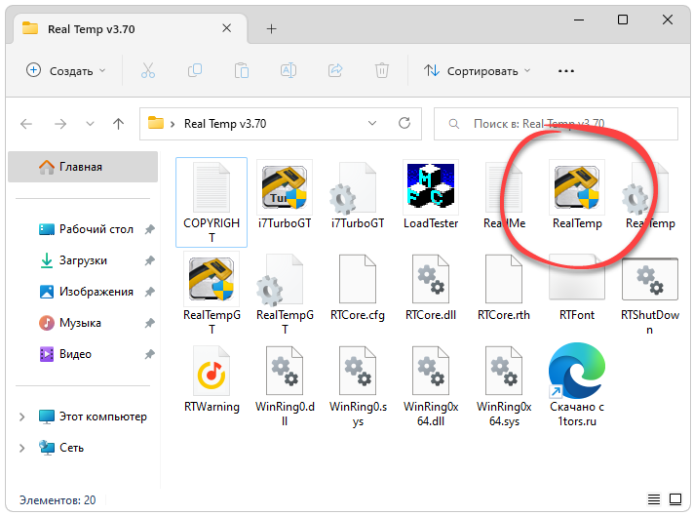Select Сеть in the sidebar
The width and height of the screenshot is (693, 516).
point(60,448)
